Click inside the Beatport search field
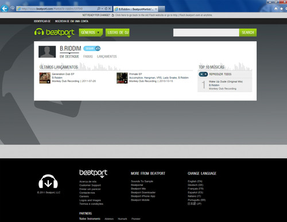This screenshot has width=287, height=222. 206,33
